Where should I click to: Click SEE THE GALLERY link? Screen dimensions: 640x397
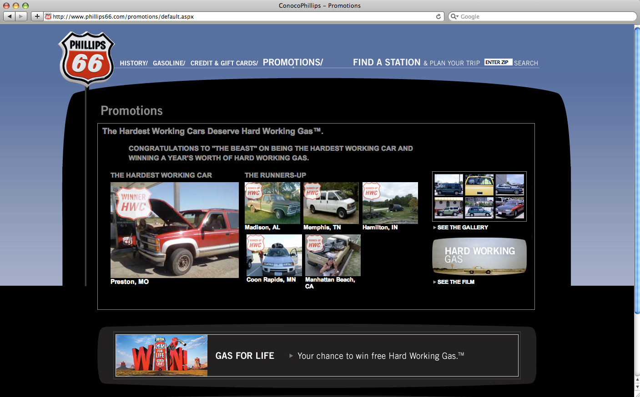pyautogui.click(x=463, y=228)
